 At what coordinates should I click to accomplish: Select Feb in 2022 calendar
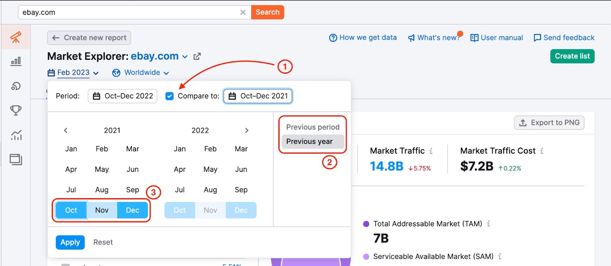(210, 149)
